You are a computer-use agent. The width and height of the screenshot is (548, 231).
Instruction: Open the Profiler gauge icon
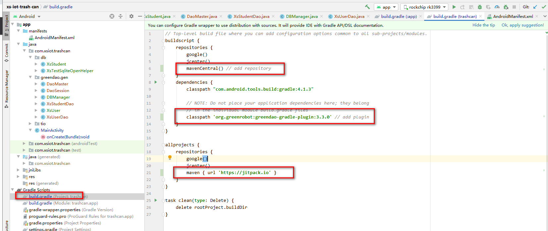[x=497, y=7]
